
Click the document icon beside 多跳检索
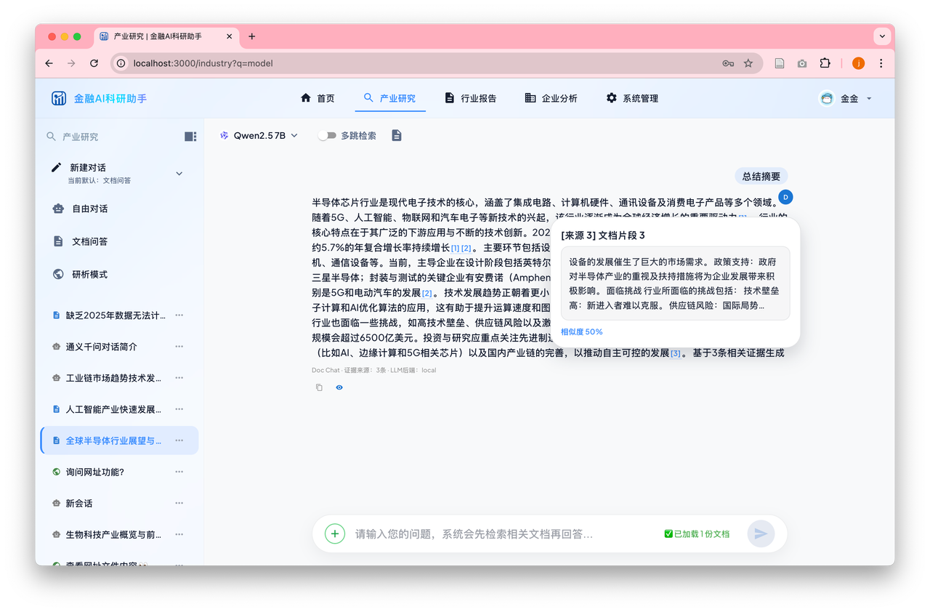(x=397, y=135)
